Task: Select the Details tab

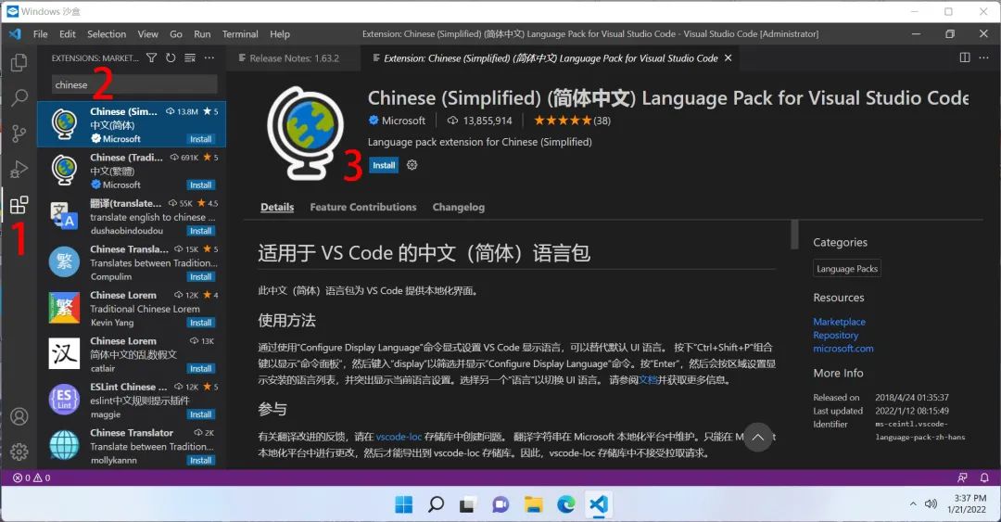Action: click(277, 207)
